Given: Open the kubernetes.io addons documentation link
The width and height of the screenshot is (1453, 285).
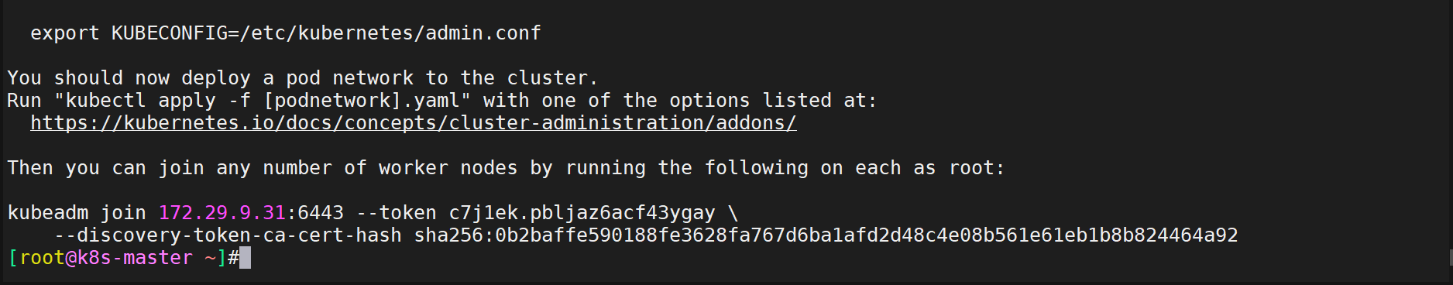Looking at the screenshot, I should pos(414,123).
